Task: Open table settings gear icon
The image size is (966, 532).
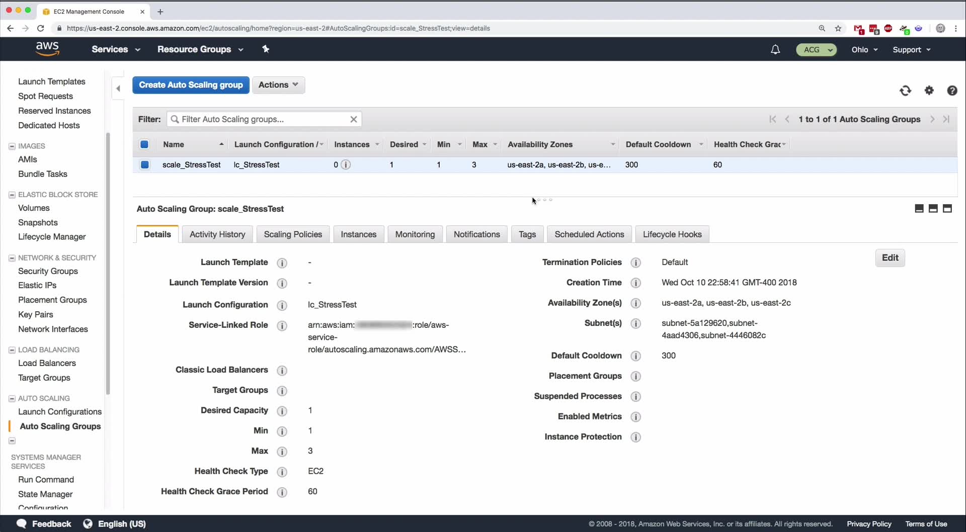Action: [929, 91]
